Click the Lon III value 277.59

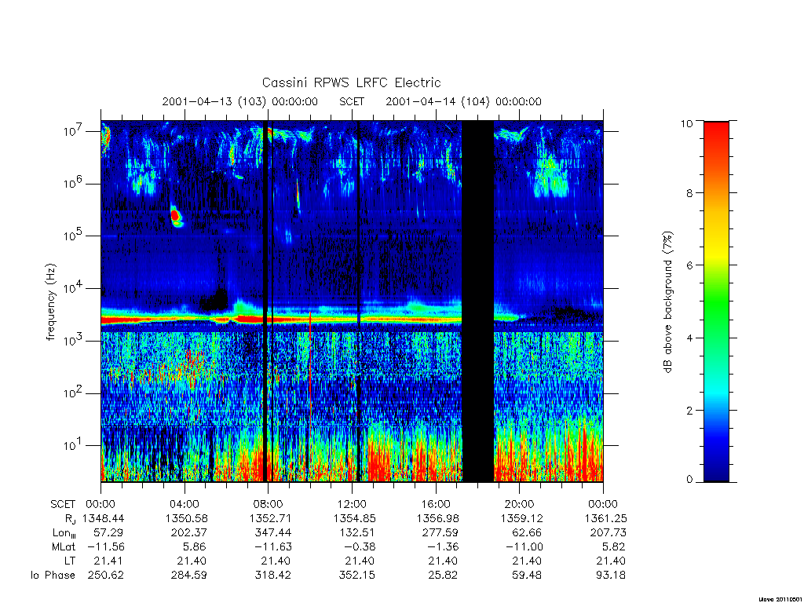pyautogui.click(x=440, y=533)
